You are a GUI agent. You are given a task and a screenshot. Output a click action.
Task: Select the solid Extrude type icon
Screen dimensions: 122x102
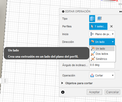click(x=92, y=19)
